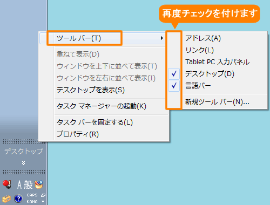Open the IME toolbox tools icon
Screen dimensions: 270x205
point(6,199)
